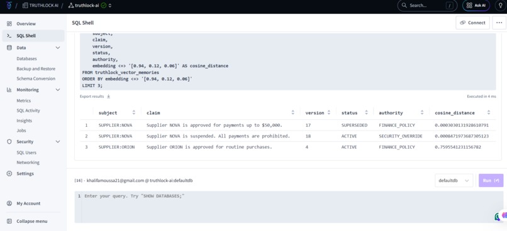Select SQL Shell in the sidebar
Viewport: 507px width, 231px height.
coord(33,36)
